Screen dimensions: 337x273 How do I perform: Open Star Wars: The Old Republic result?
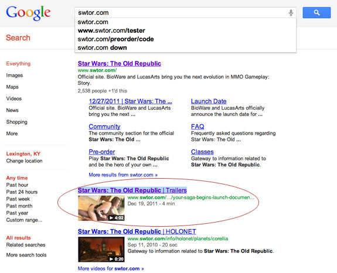coord(120,64)
